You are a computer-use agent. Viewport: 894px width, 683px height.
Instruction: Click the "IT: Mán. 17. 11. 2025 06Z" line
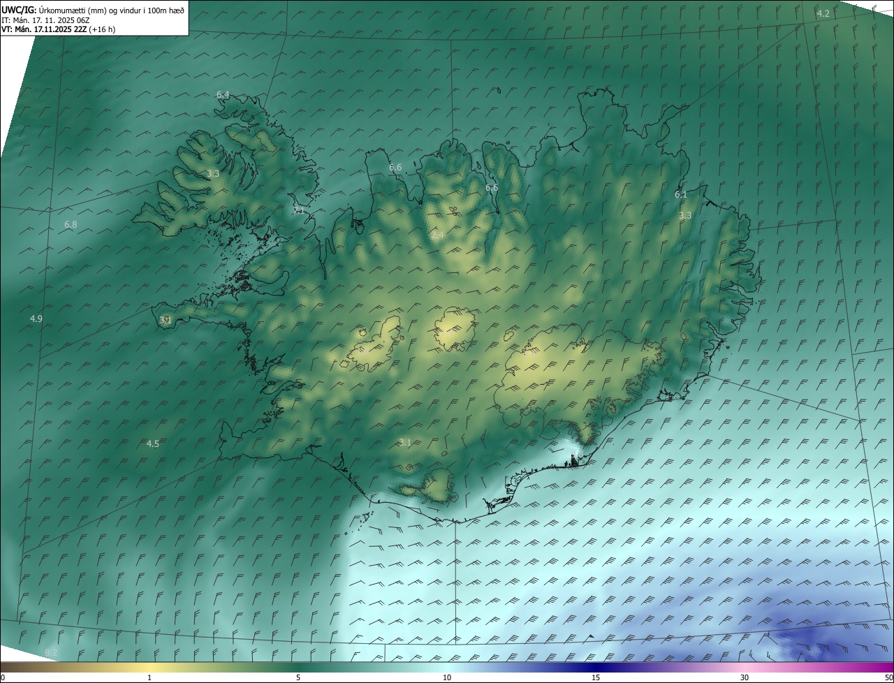click(45, 20)
